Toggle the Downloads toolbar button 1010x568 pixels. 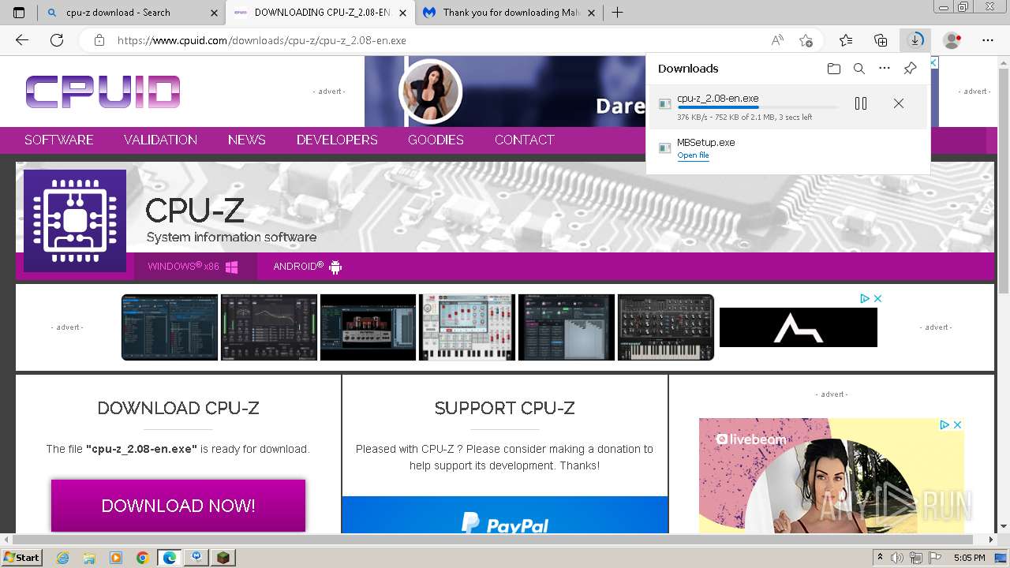(915, 40)
